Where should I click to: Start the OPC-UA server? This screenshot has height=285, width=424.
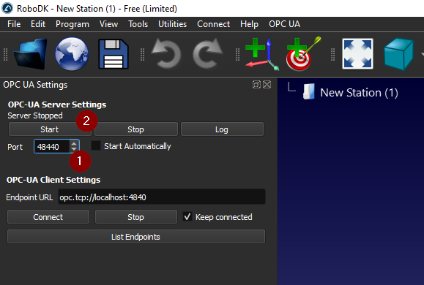click(x=50, y=129)
